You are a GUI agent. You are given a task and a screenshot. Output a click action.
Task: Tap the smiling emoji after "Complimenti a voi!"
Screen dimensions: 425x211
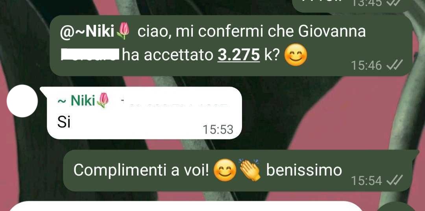click(225, 170)
